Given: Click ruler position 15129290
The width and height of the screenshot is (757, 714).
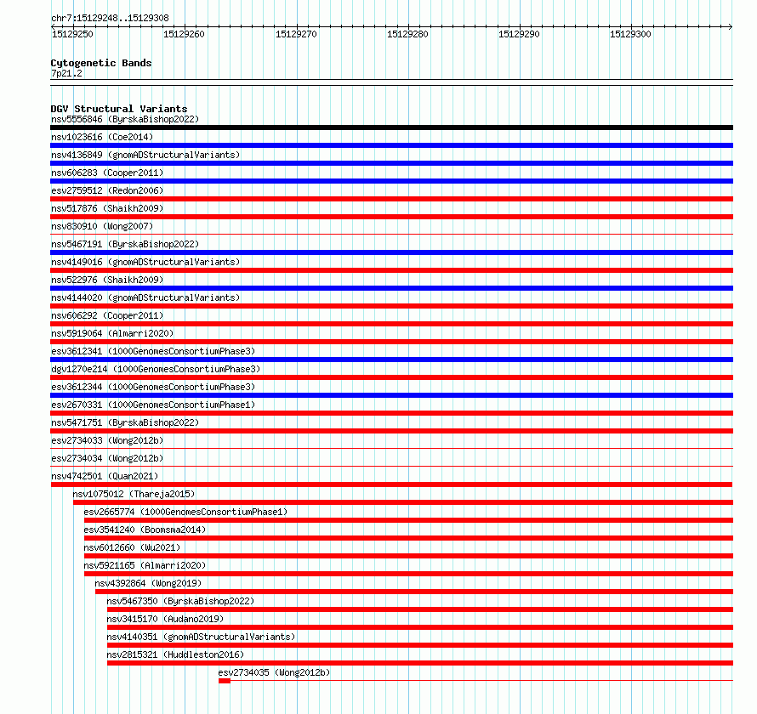Looking at the screenshot, I should point(519,34).
